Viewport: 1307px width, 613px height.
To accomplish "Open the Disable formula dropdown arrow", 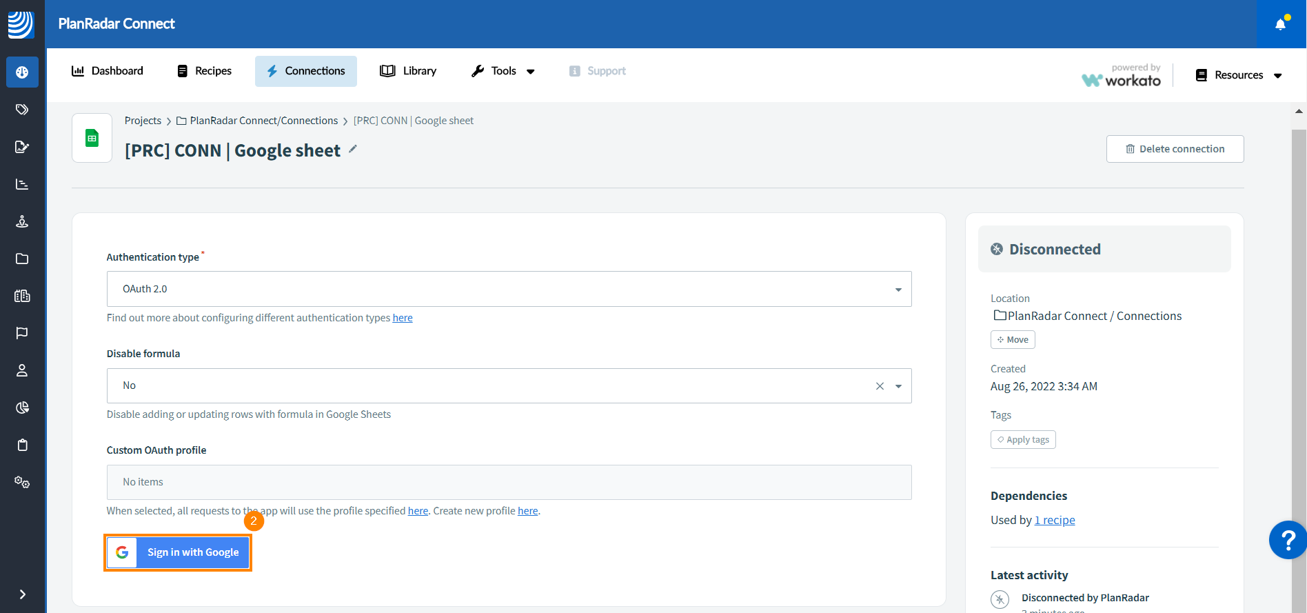I will (x=898, y=386).
